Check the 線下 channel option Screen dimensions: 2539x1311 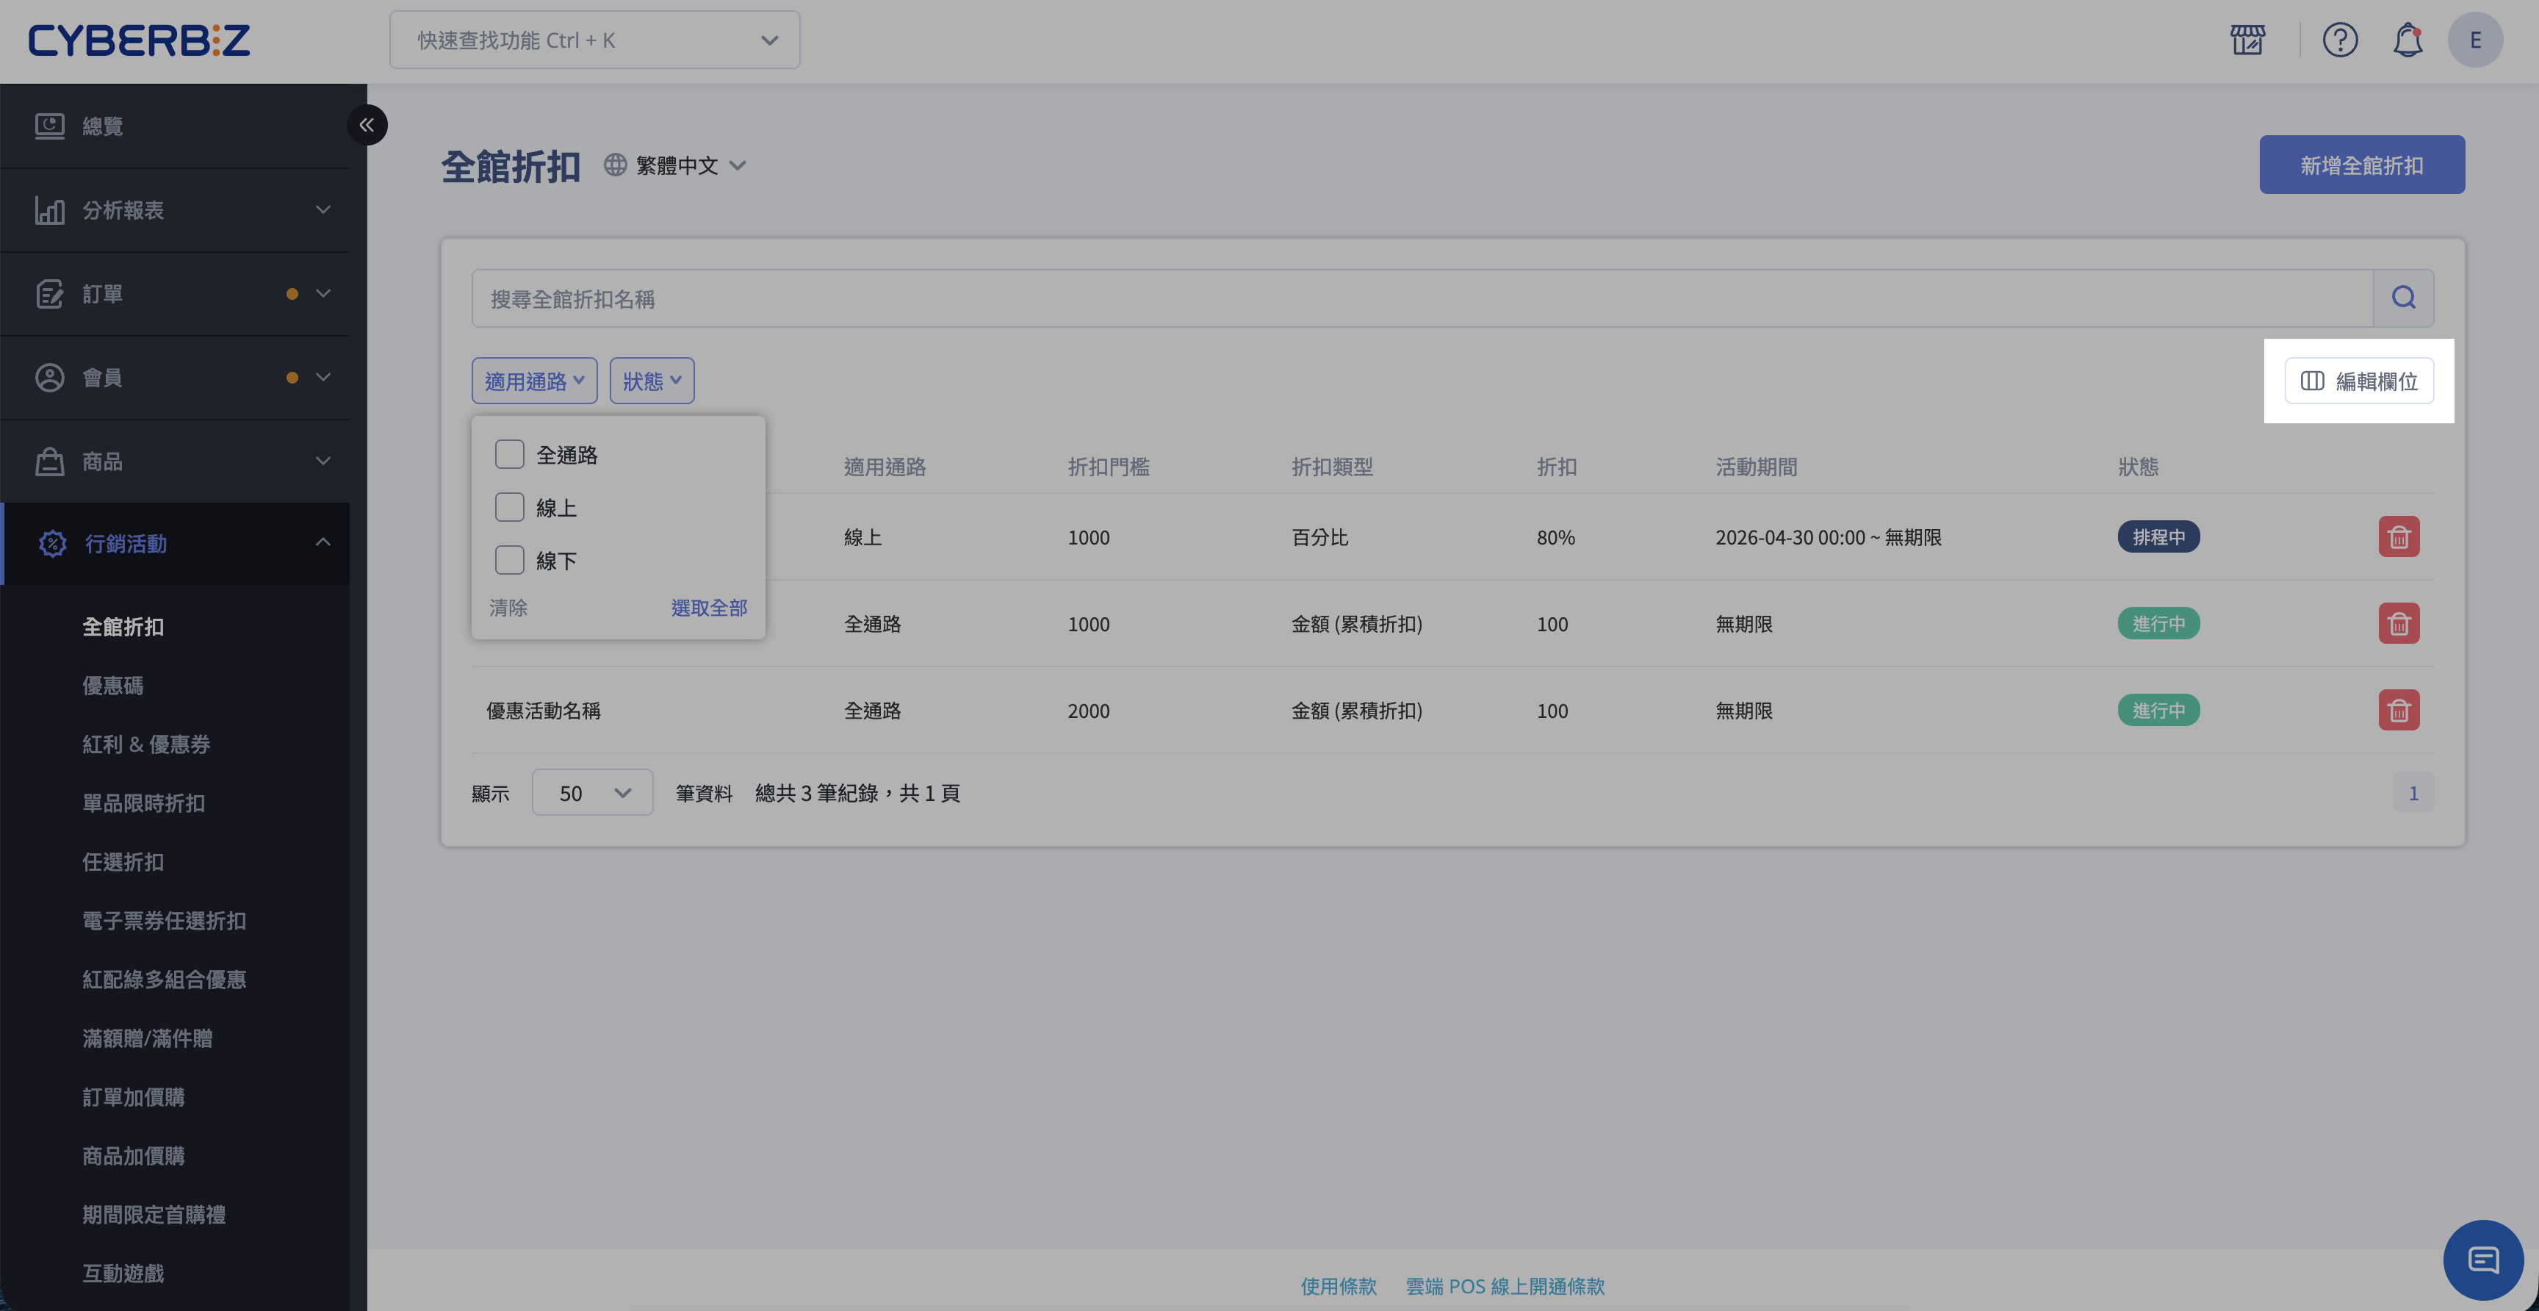(x=510, y=561)
